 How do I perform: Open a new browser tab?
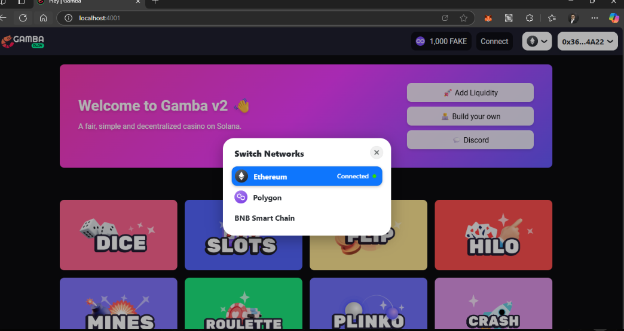(155, 2)
